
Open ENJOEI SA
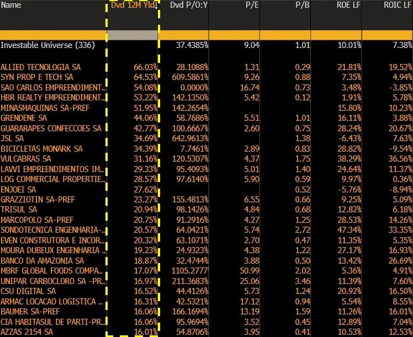(x=18, y=189)
